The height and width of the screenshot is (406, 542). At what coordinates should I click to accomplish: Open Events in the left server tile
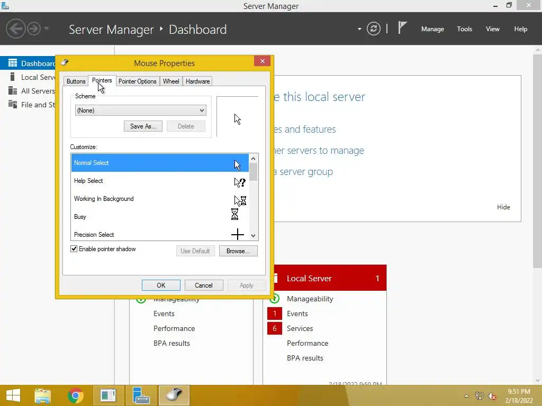coord(164,313)
